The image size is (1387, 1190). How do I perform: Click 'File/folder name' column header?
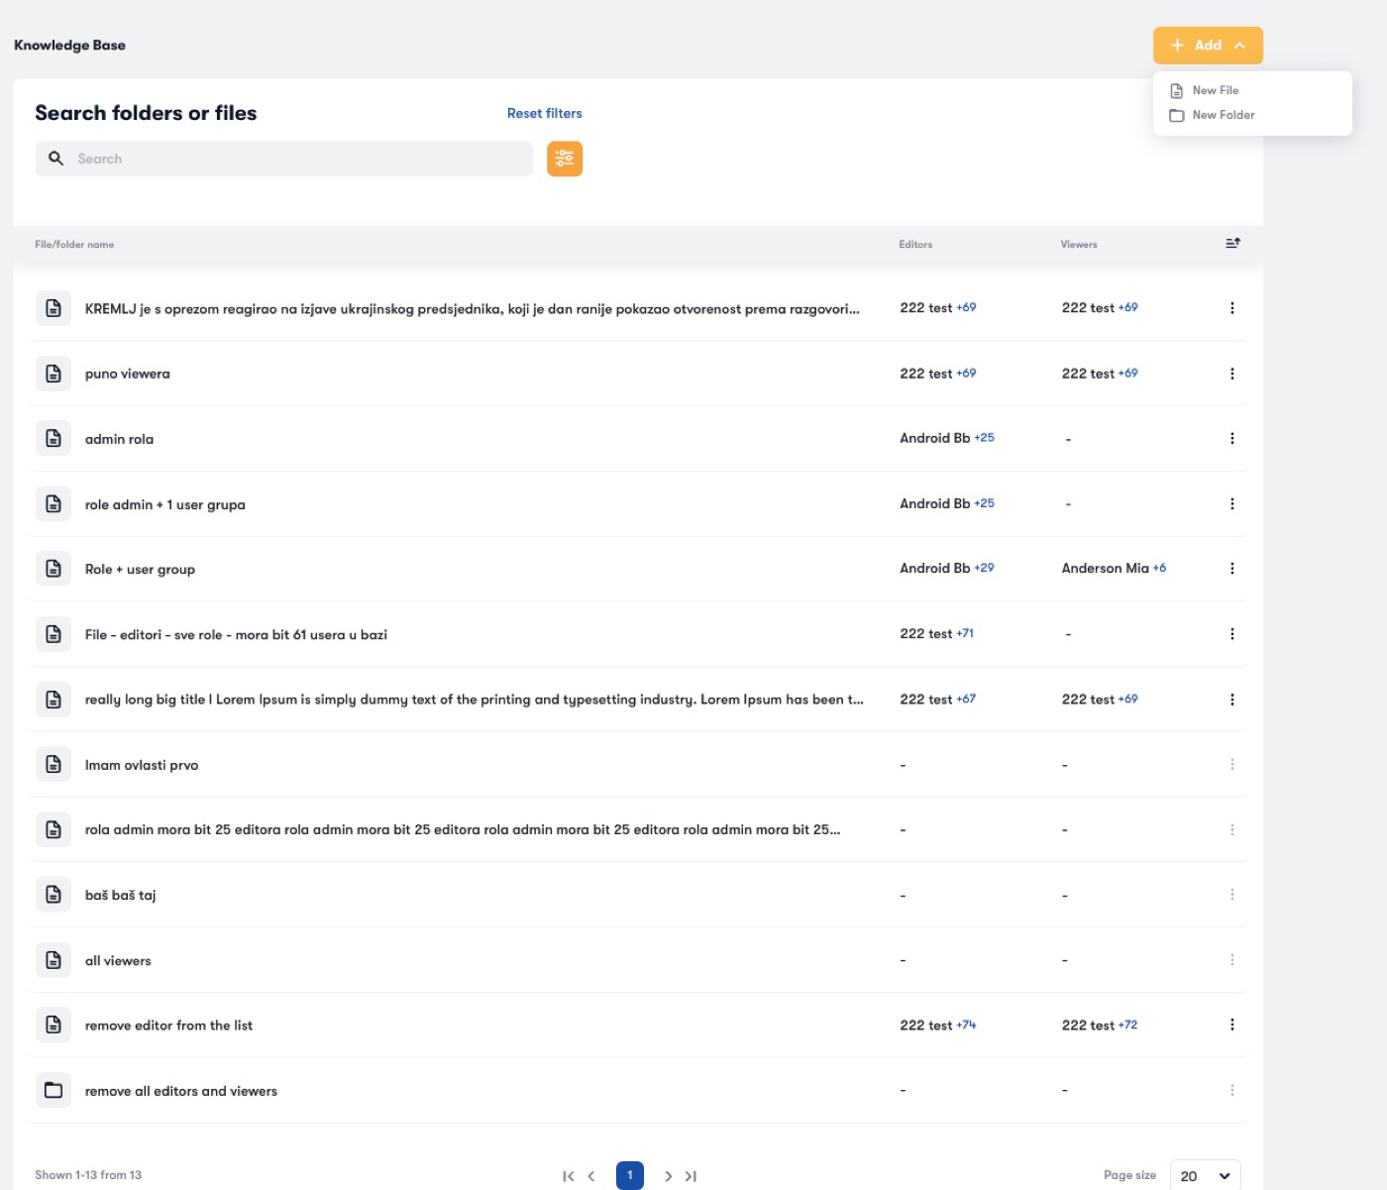[74, 245]
